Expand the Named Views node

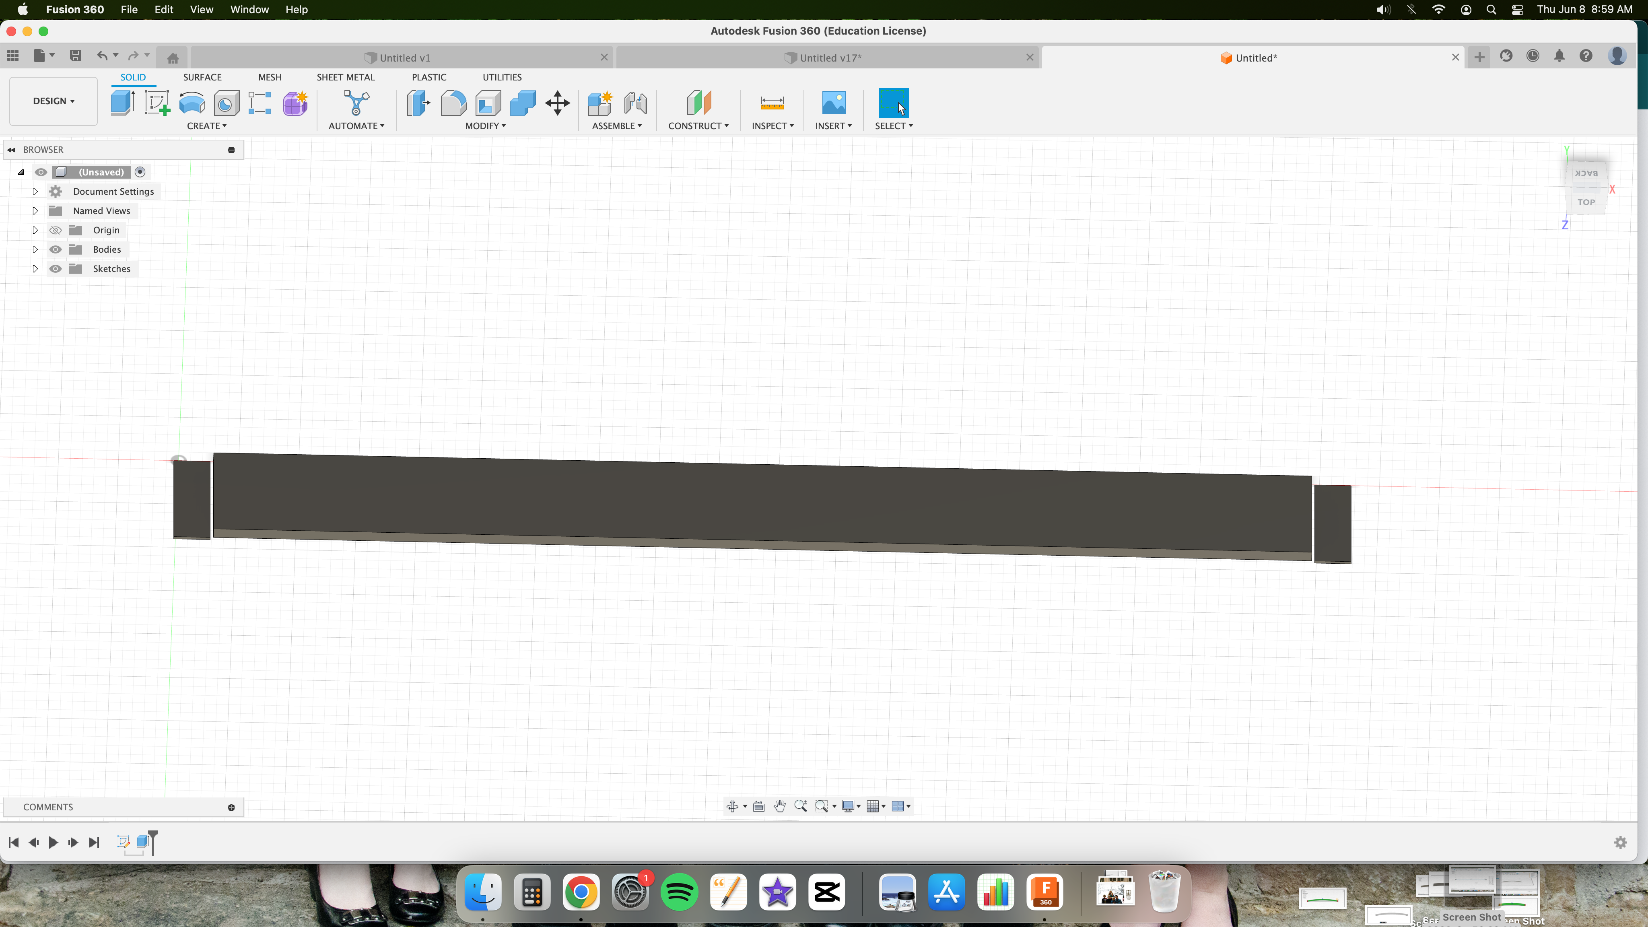pos(35,210)
